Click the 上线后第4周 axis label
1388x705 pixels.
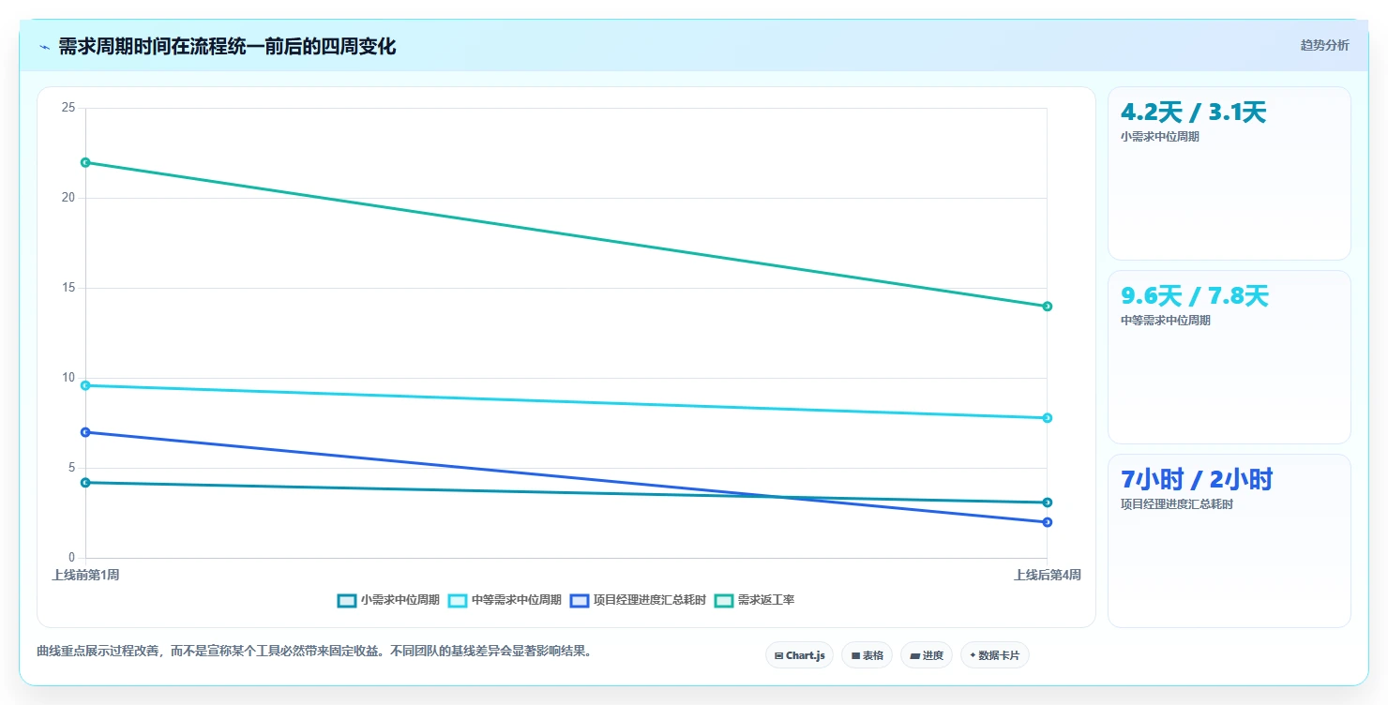(1047, 575)
